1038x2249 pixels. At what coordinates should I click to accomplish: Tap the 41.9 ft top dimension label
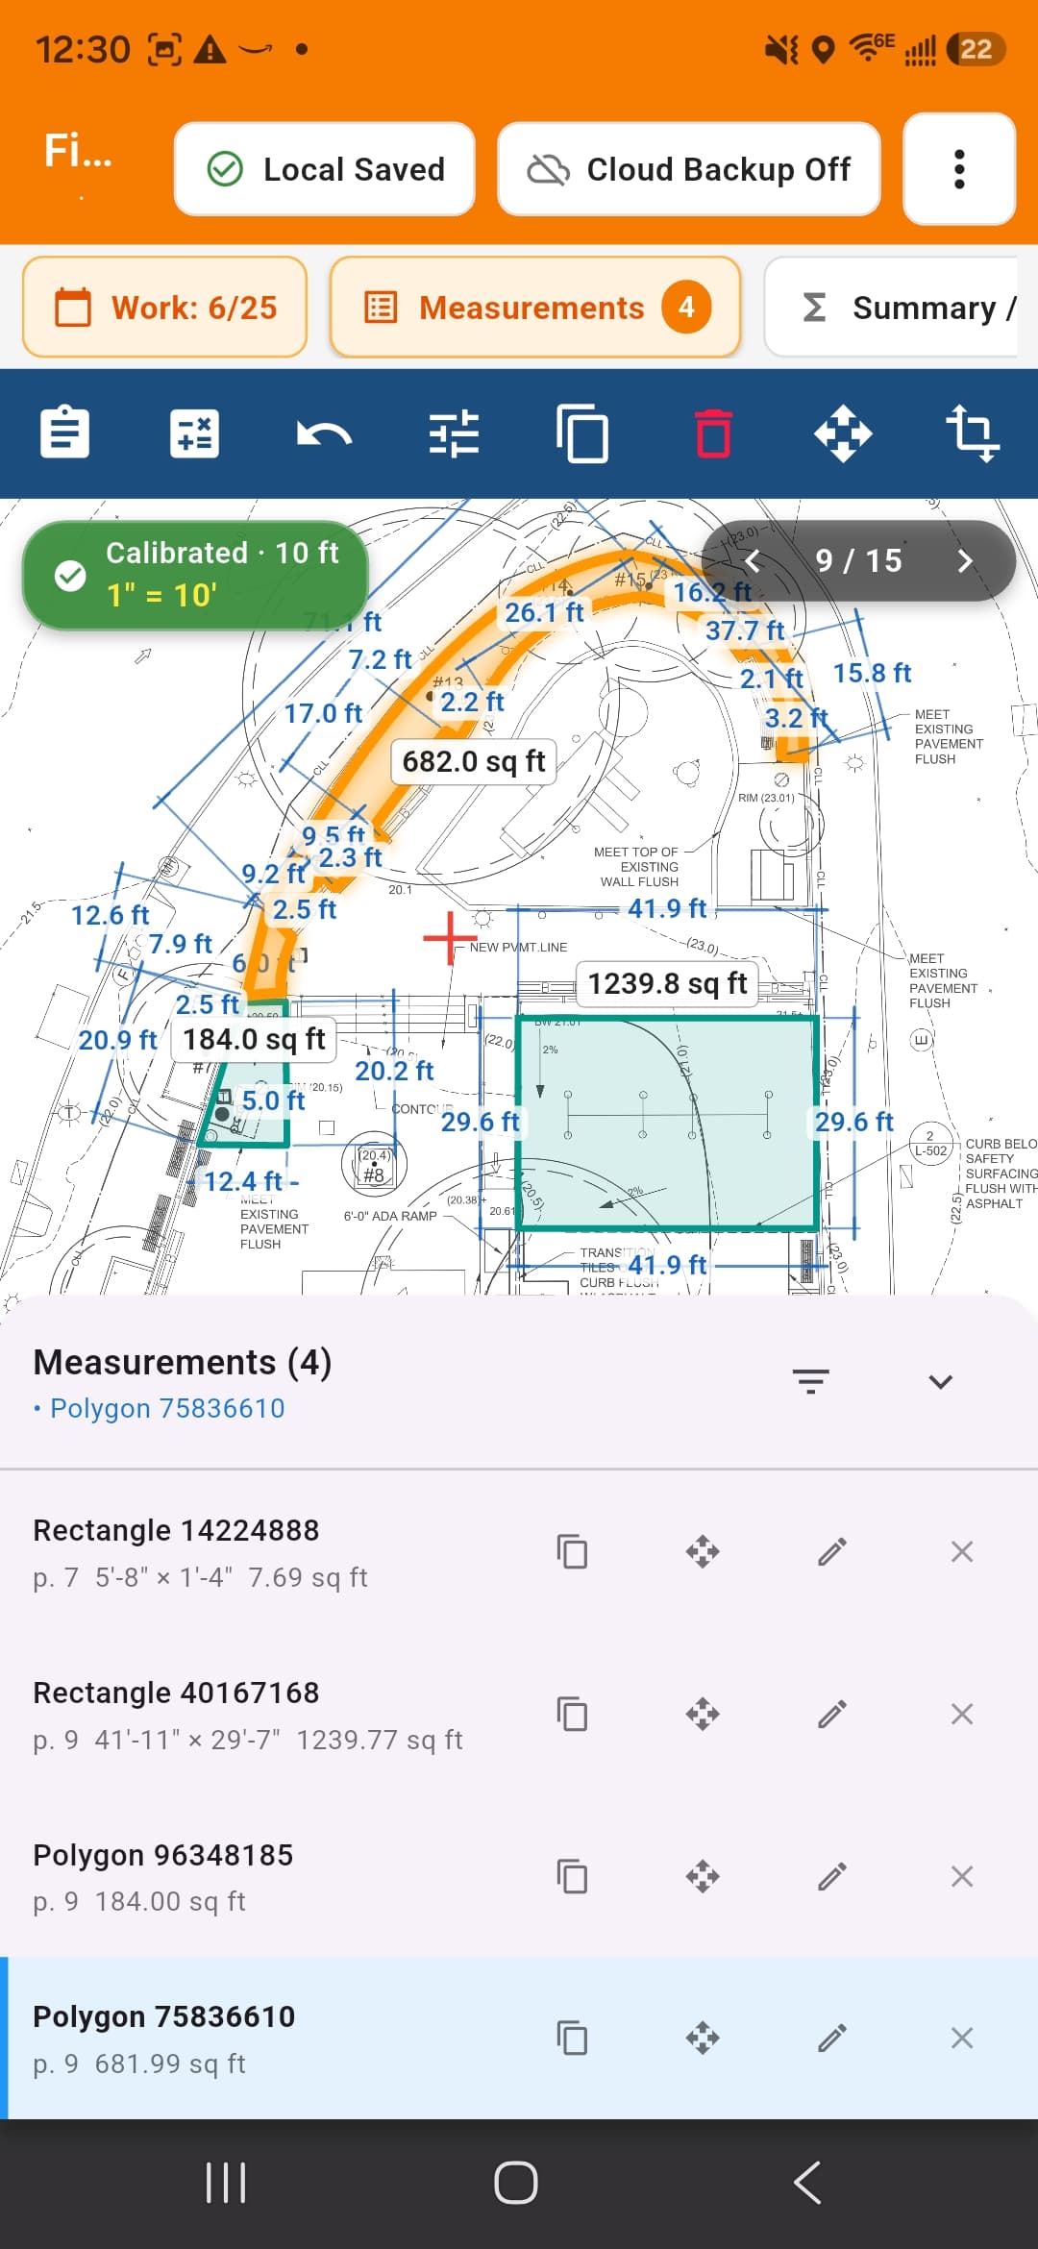point(667,908)
